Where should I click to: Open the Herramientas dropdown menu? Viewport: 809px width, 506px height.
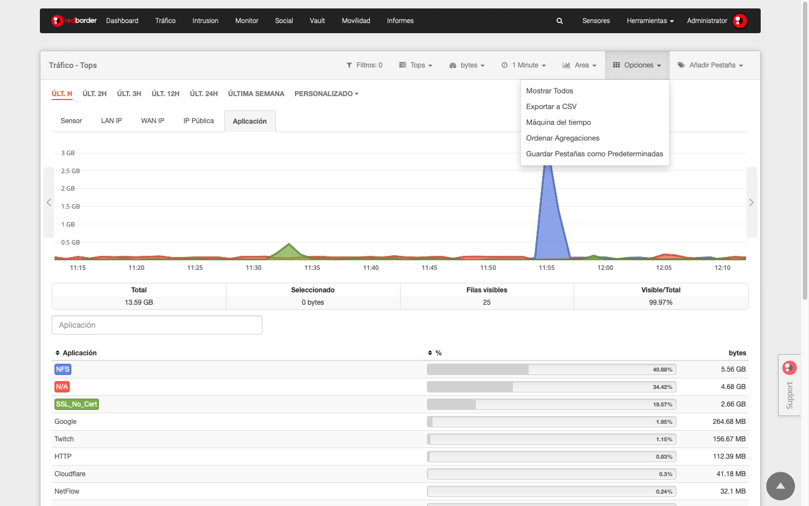pos(650,21)
